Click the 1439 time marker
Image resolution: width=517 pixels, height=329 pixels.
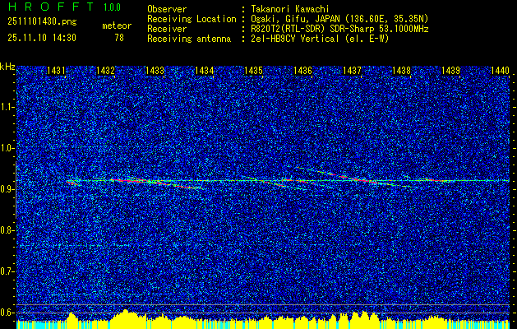[x=450, y=71]
